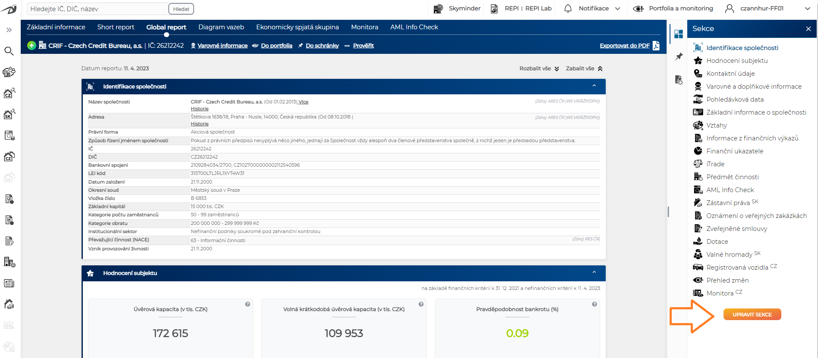Click the eye icon for Přehled změn
818x358 pixels.
click(698, 280)
